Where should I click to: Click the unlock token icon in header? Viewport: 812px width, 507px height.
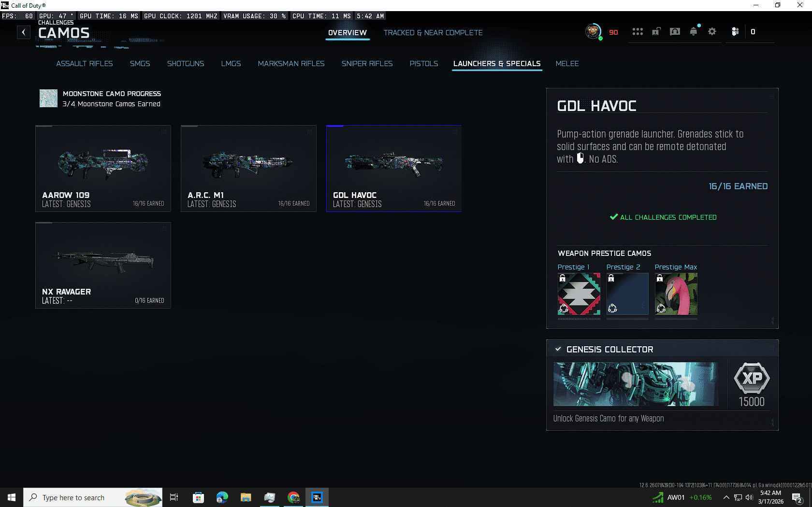click(656, 32)
